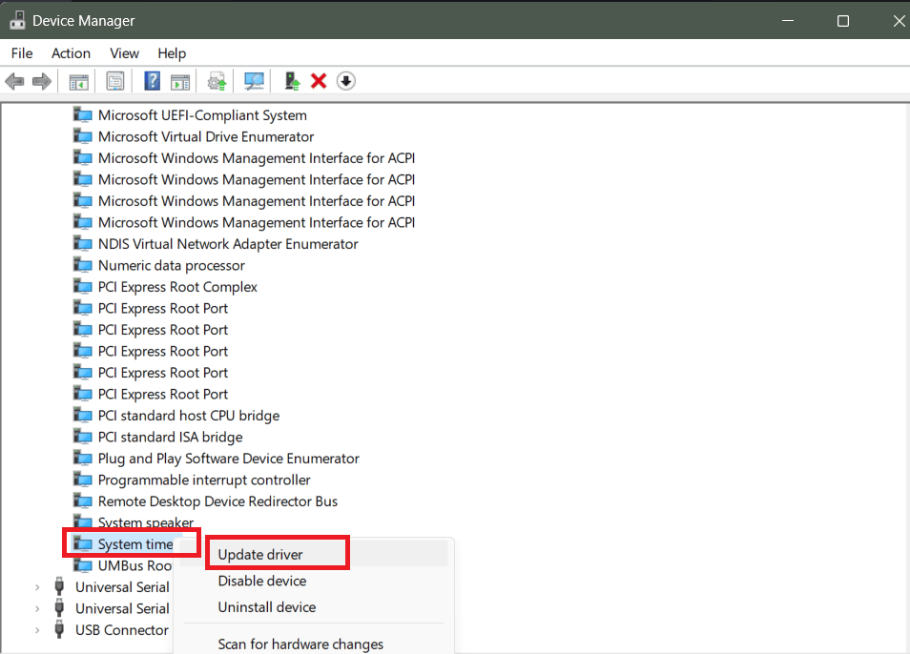Click the Update driver toolbar icon
This screenshot has width=910, height=654.
[x=217, y=81]
